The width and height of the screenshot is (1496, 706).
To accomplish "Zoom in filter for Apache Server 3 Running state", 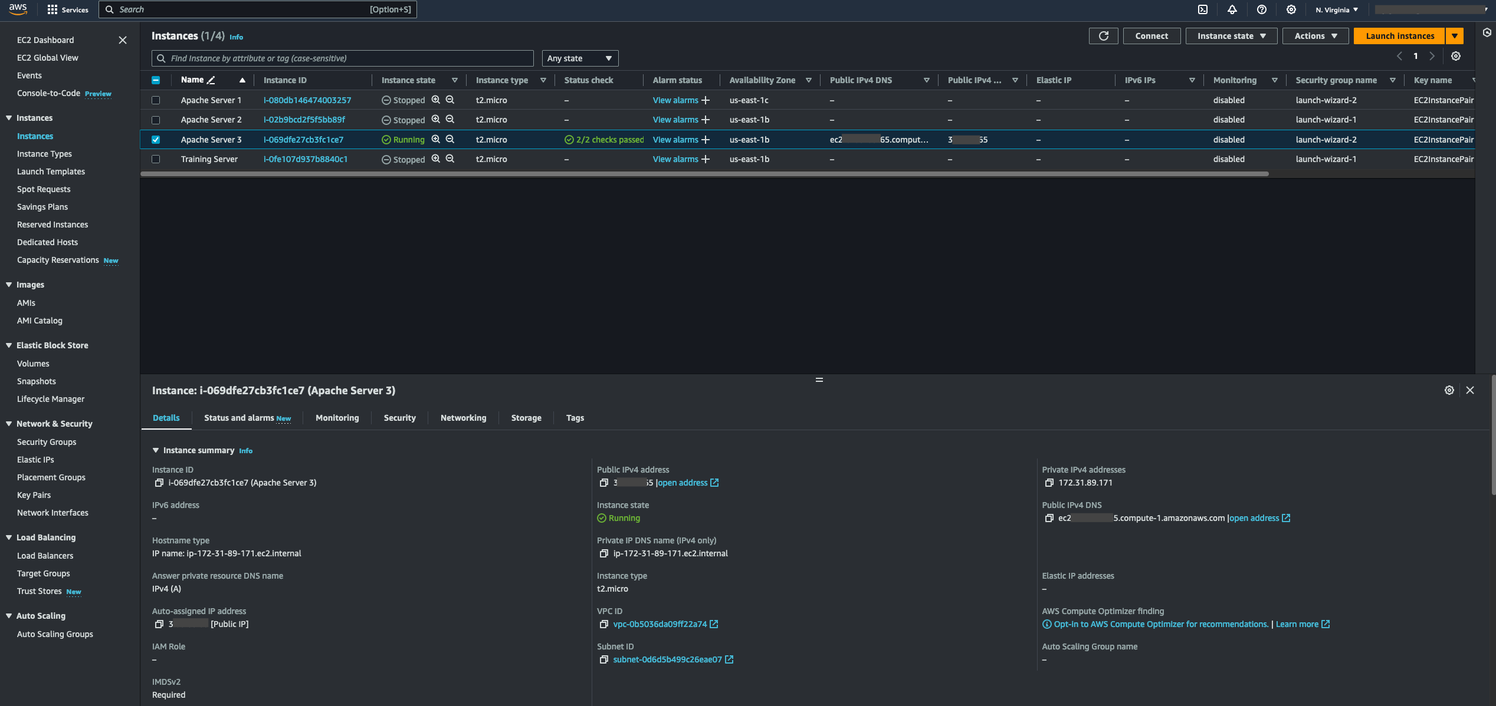I will pyautogui.click(x=436, y=140).
